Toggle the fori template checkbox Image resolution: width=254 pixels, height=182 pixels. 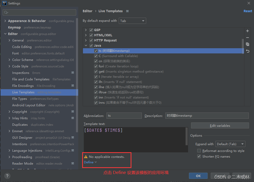click(96, 66)
